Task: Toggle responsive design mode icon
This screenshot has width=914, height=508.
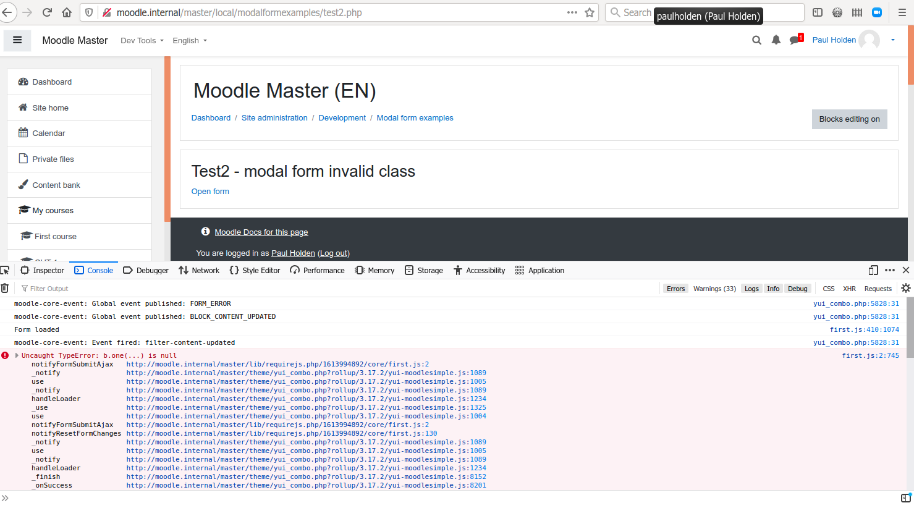Action: point(873,270)
